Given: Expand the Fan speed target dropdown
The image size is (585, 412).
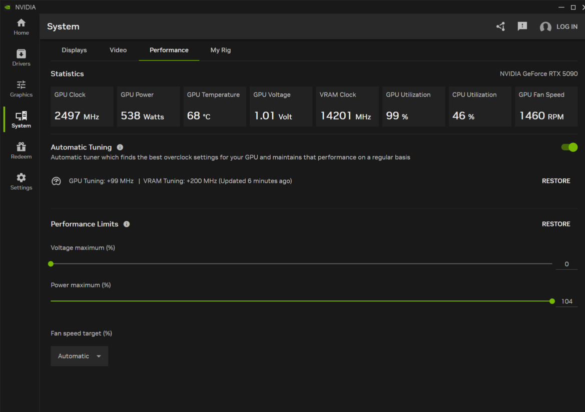Looking at the screenshot, I should point(80,356).
